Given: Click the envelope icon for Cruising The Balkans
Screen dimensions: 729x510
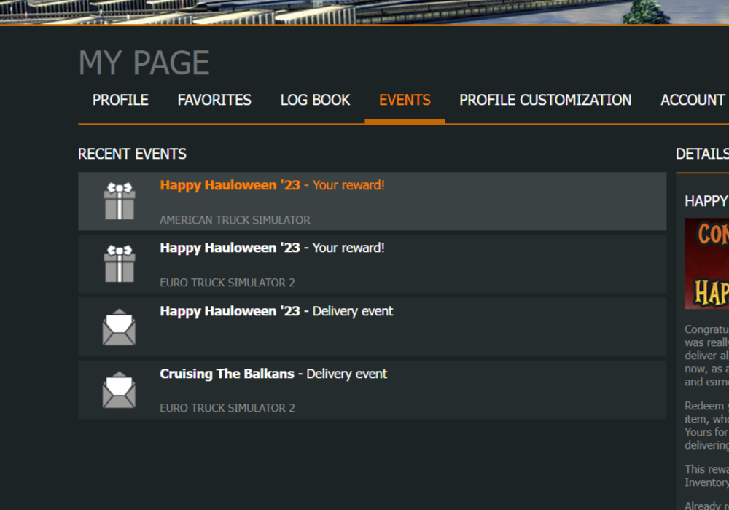Looking at the screenshot, I should [119, 390].
